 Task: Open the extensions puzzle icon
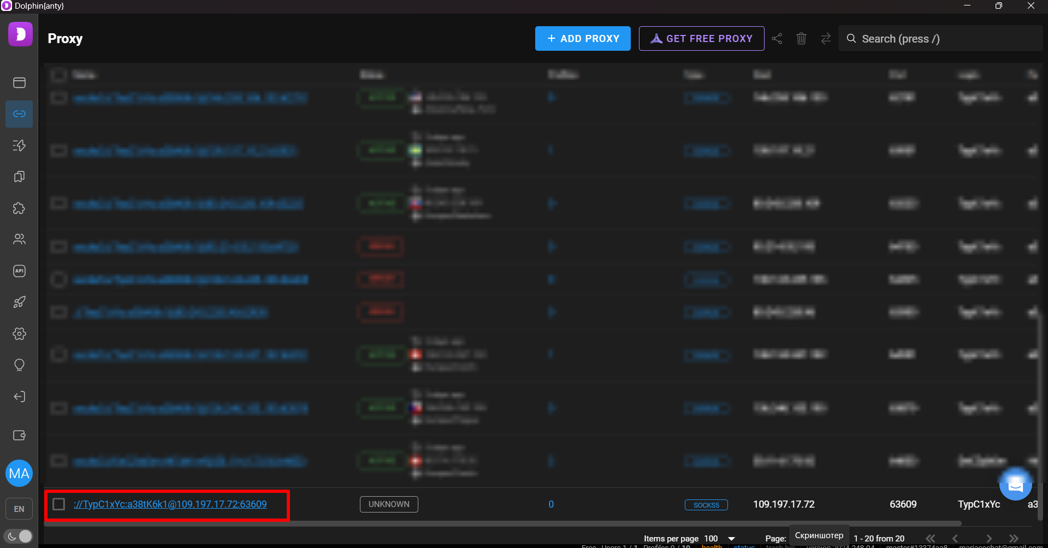[19, 208]
